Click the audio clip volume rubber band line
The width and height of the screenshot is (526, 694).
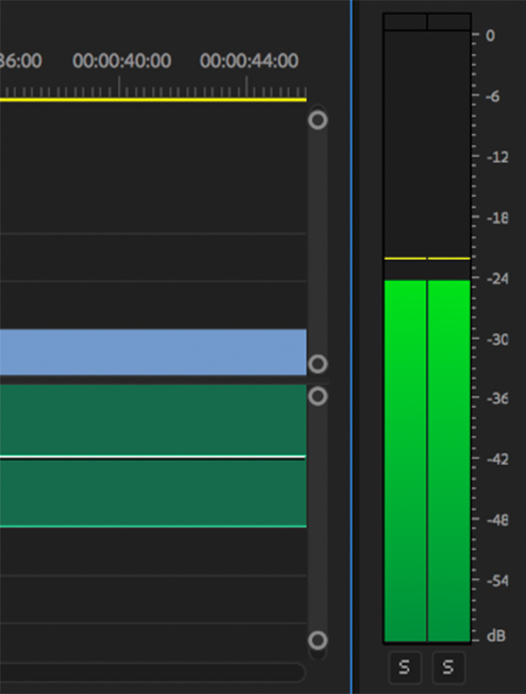click(x=151, y=457)
